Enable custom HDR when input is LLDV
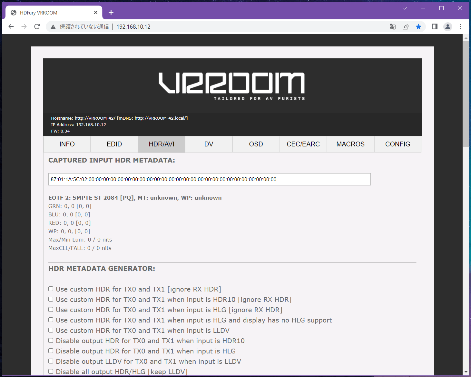This screenshot has width=471, height=377. point(51,330)
